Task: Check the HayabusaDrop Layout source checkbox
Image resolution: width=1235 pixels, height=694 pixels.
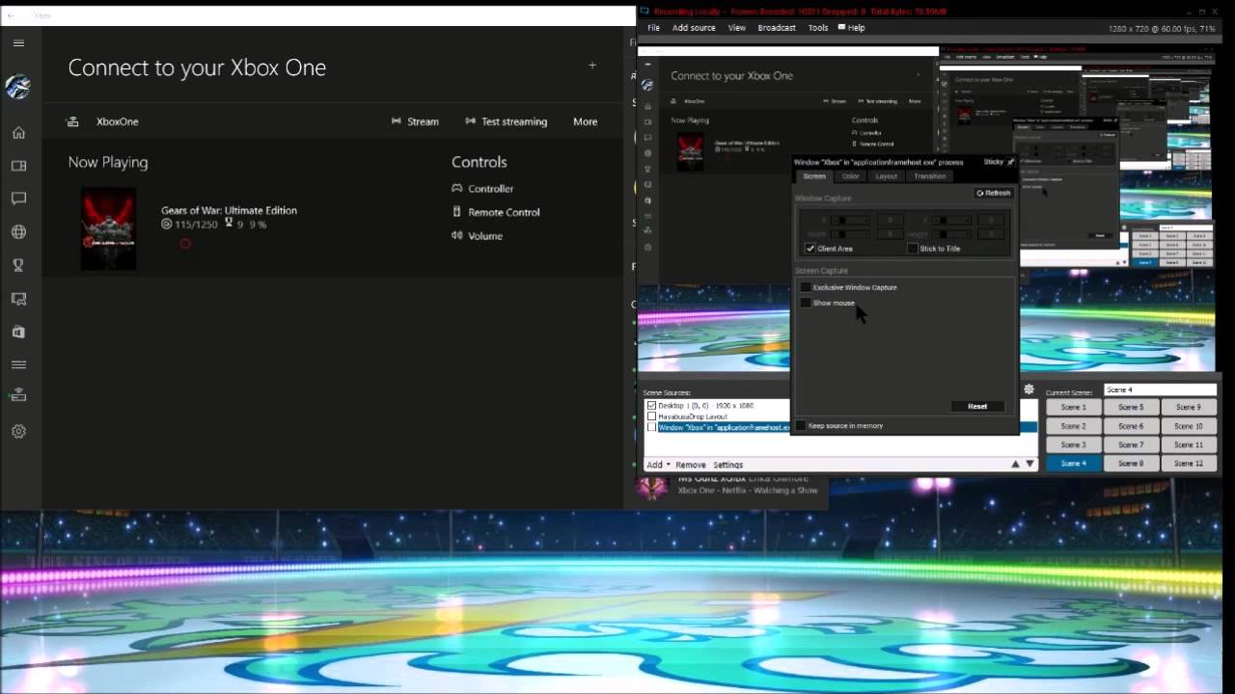Action: click(652, 416)
